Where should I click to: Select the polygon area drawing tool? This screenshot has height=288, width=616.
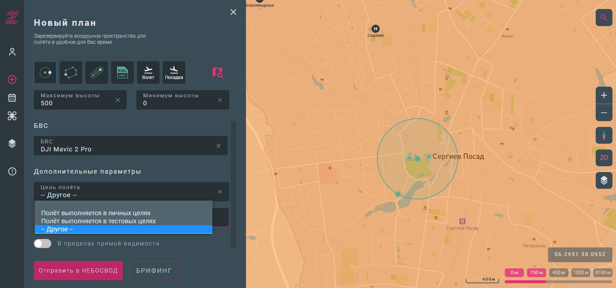(x=71, y=72)
